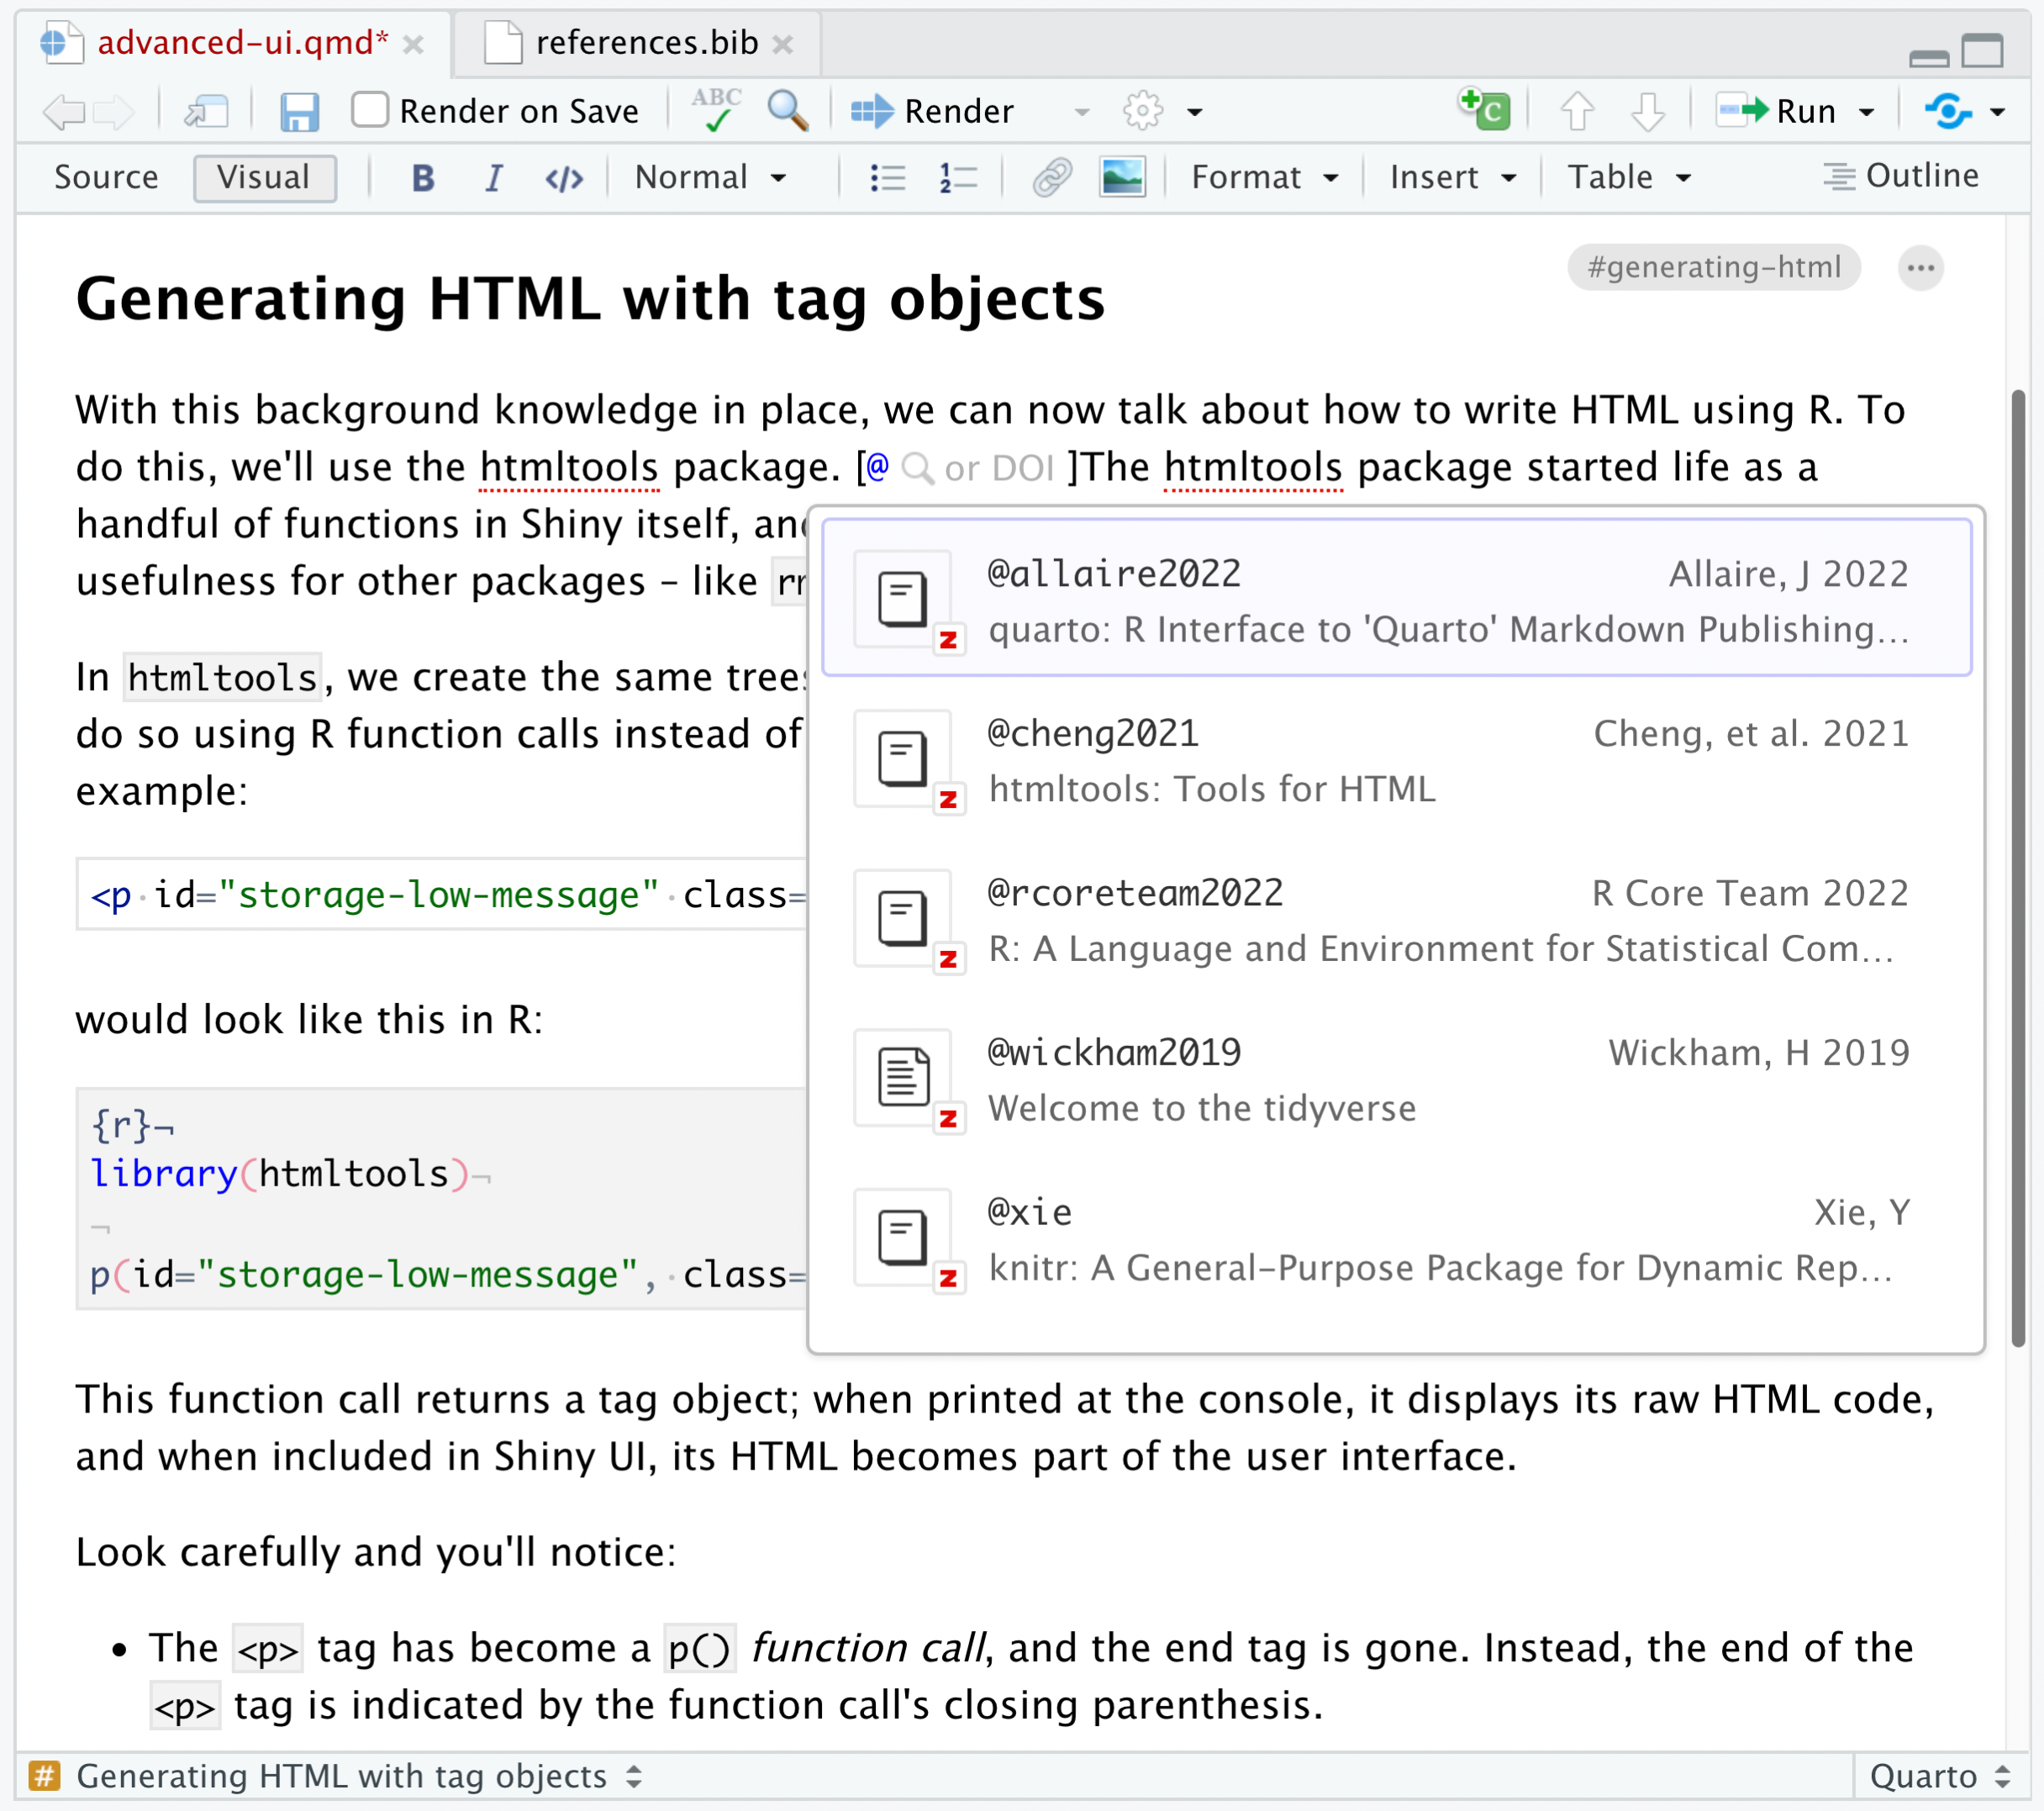Open Find and Replace

coord(788,111)
